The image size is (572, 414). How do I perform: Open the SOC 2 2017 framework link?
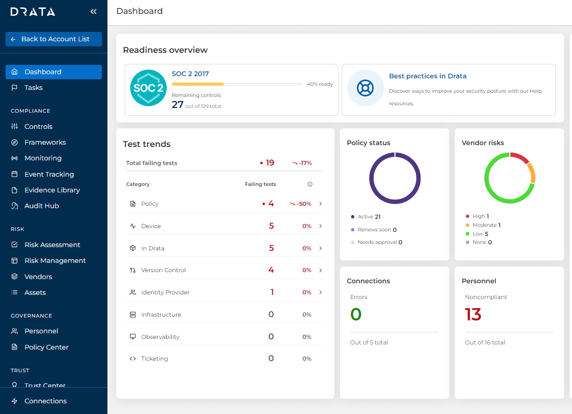pyautogui.click(x=190, y=74)
